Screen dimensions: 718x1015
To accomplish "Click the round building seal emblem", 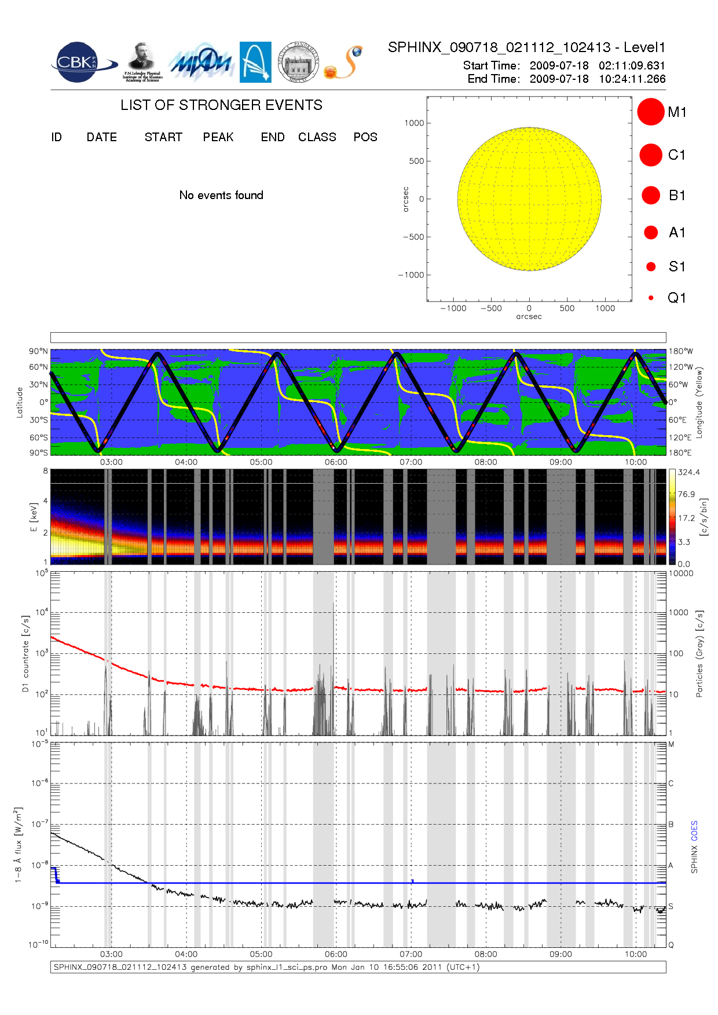I will click(298, 62).
